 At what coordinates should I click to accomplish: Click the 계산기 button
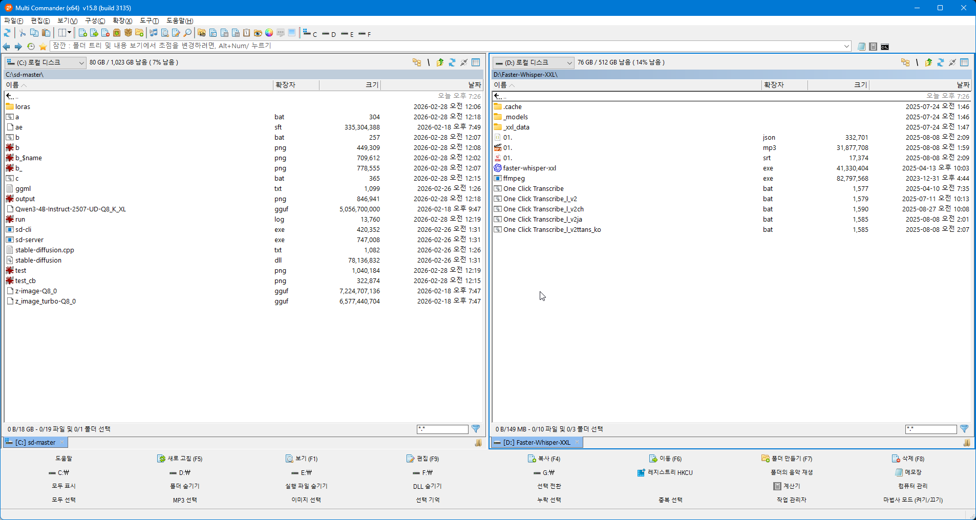pyautogui.click(x=787, y=486)
